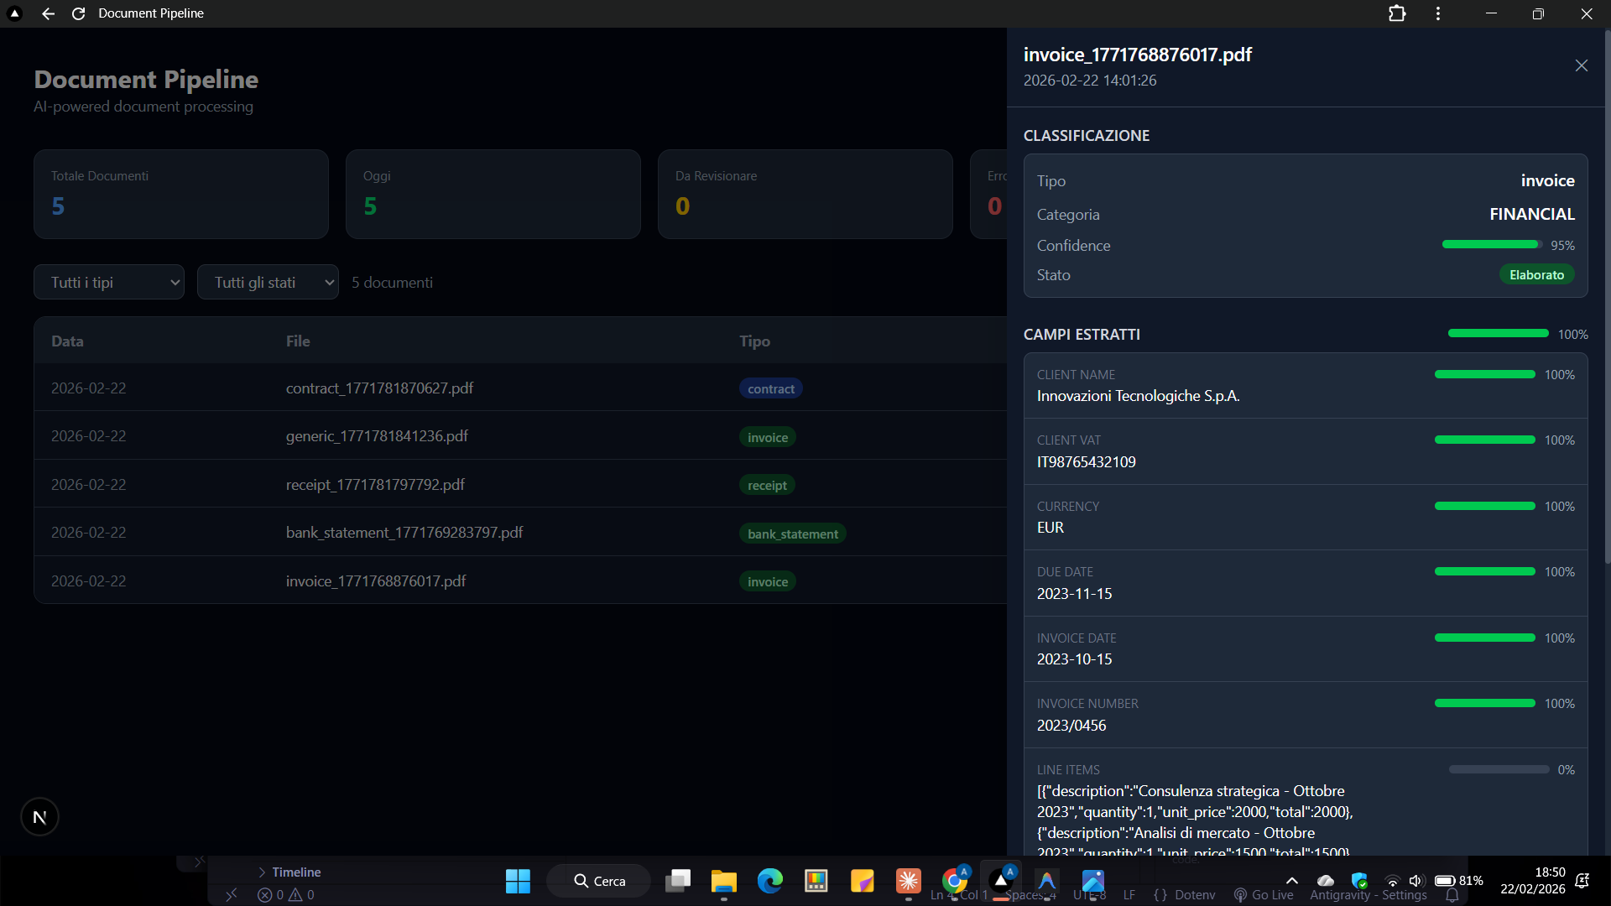Click the Elaborato status badge
The width and height of the screenshot is (1611, 906).
[x=1536, y=275]
